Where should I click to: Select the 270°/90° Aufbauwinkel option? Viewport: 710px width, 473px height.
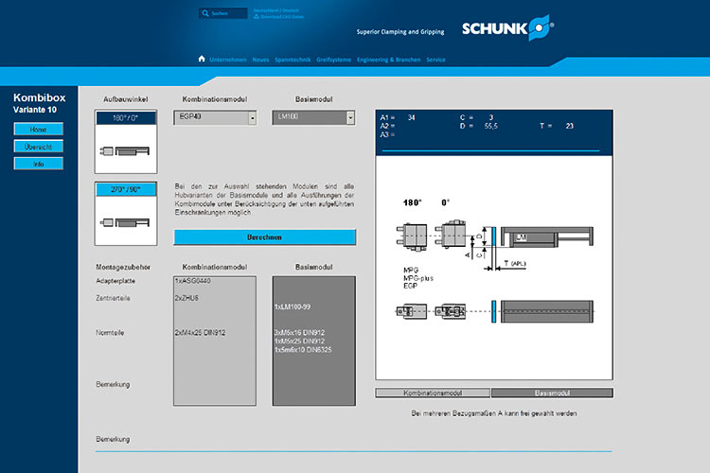(126, 189)
